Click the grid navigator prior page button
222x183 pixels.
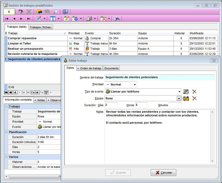(11, 92)
